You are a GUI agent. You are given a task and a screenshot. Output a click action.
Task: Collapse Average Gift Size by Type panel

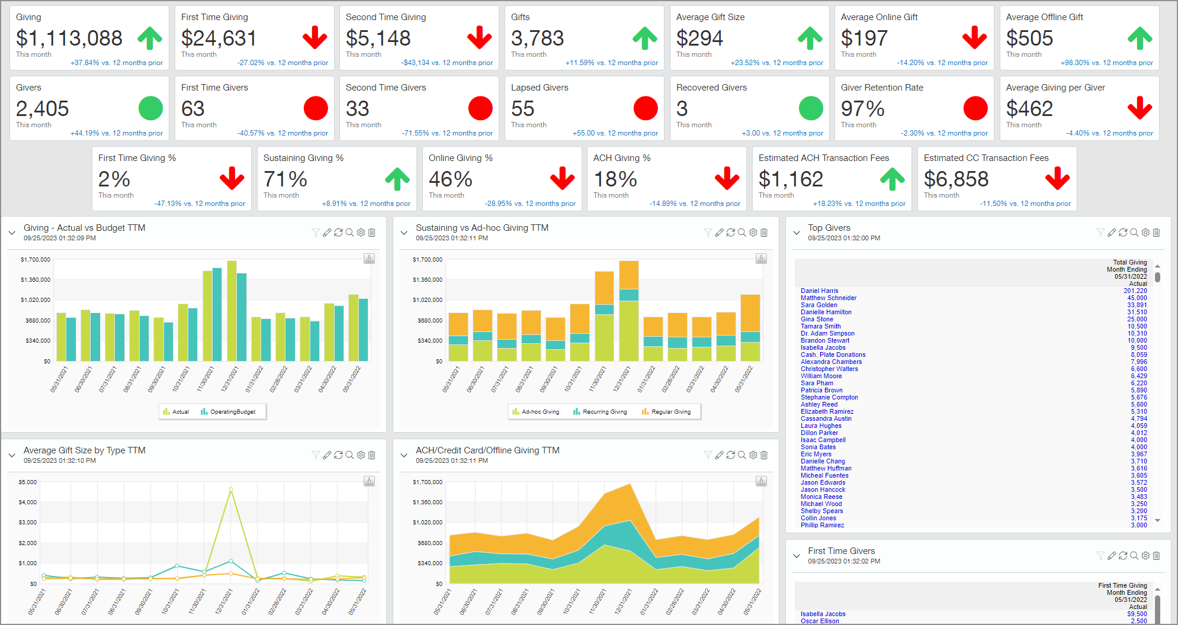12,455
